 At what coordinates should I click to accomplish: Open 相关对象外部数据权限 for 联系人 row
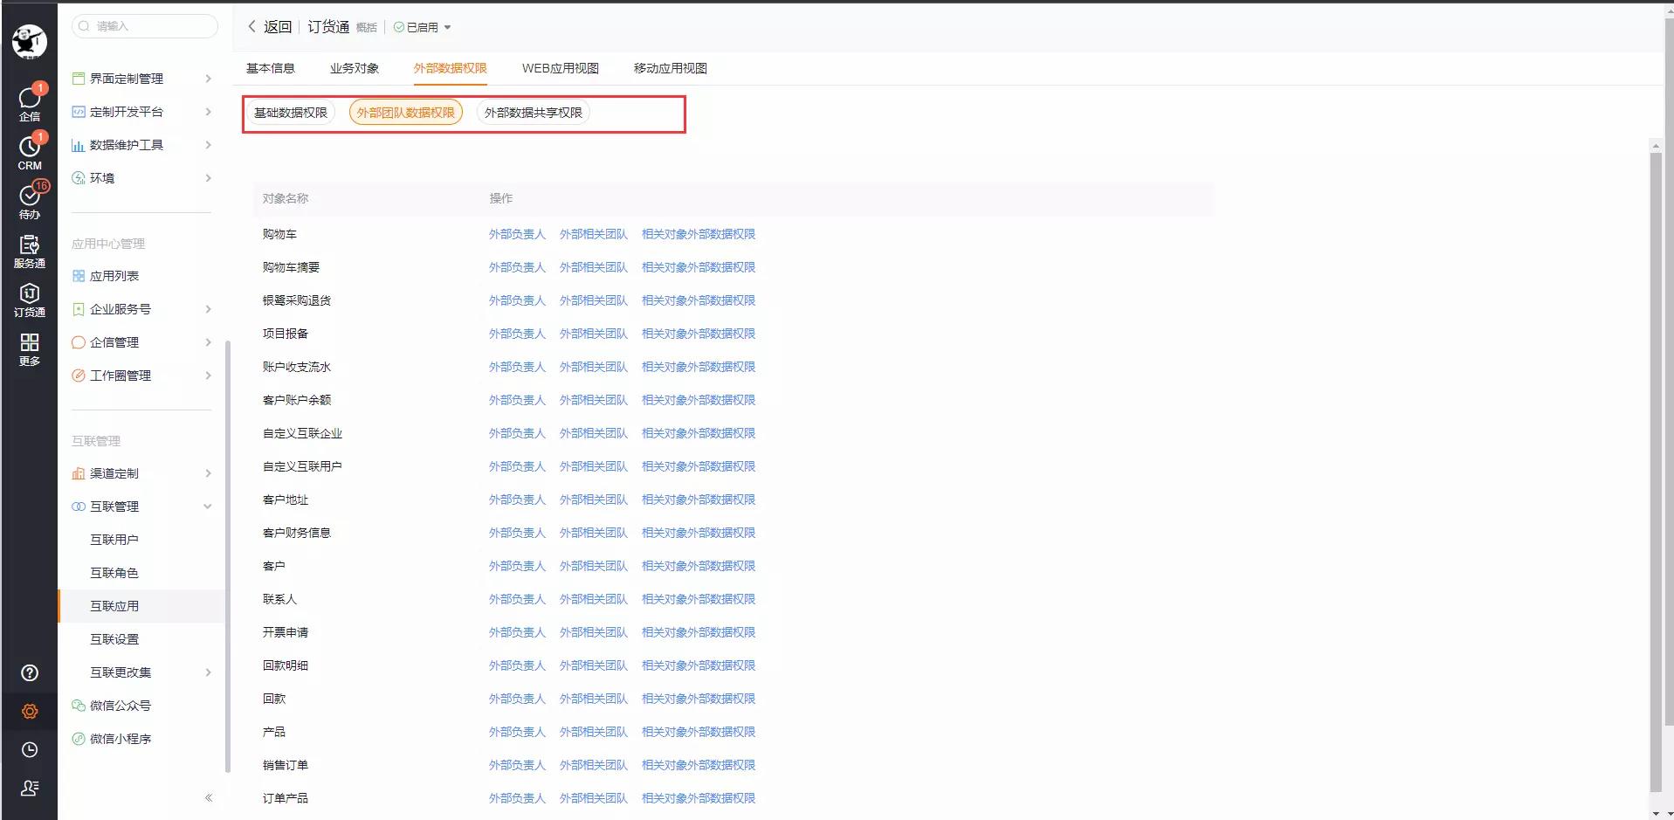pyautogui.click(x=699, y=599)
